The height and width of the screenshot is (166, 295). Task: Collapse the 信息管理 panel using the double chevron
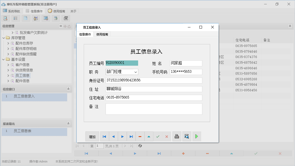61,26
